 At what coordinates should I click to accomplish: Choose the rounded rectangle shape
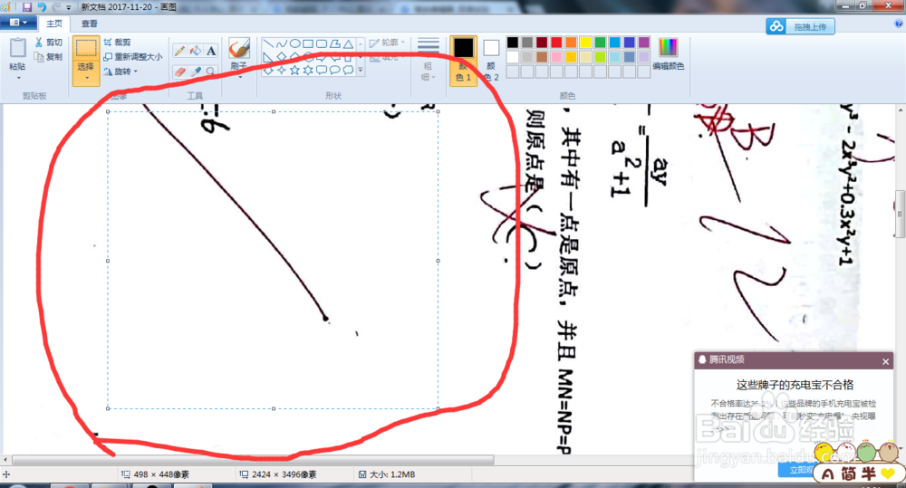[322, 43]
